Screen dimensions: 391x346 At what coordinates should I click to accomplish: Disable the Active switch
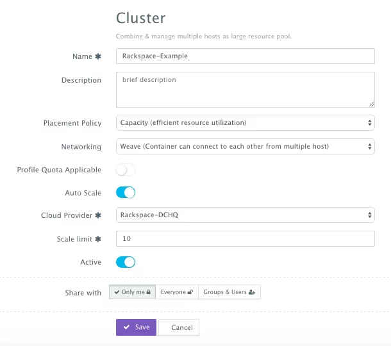click(x=126, y=262)
